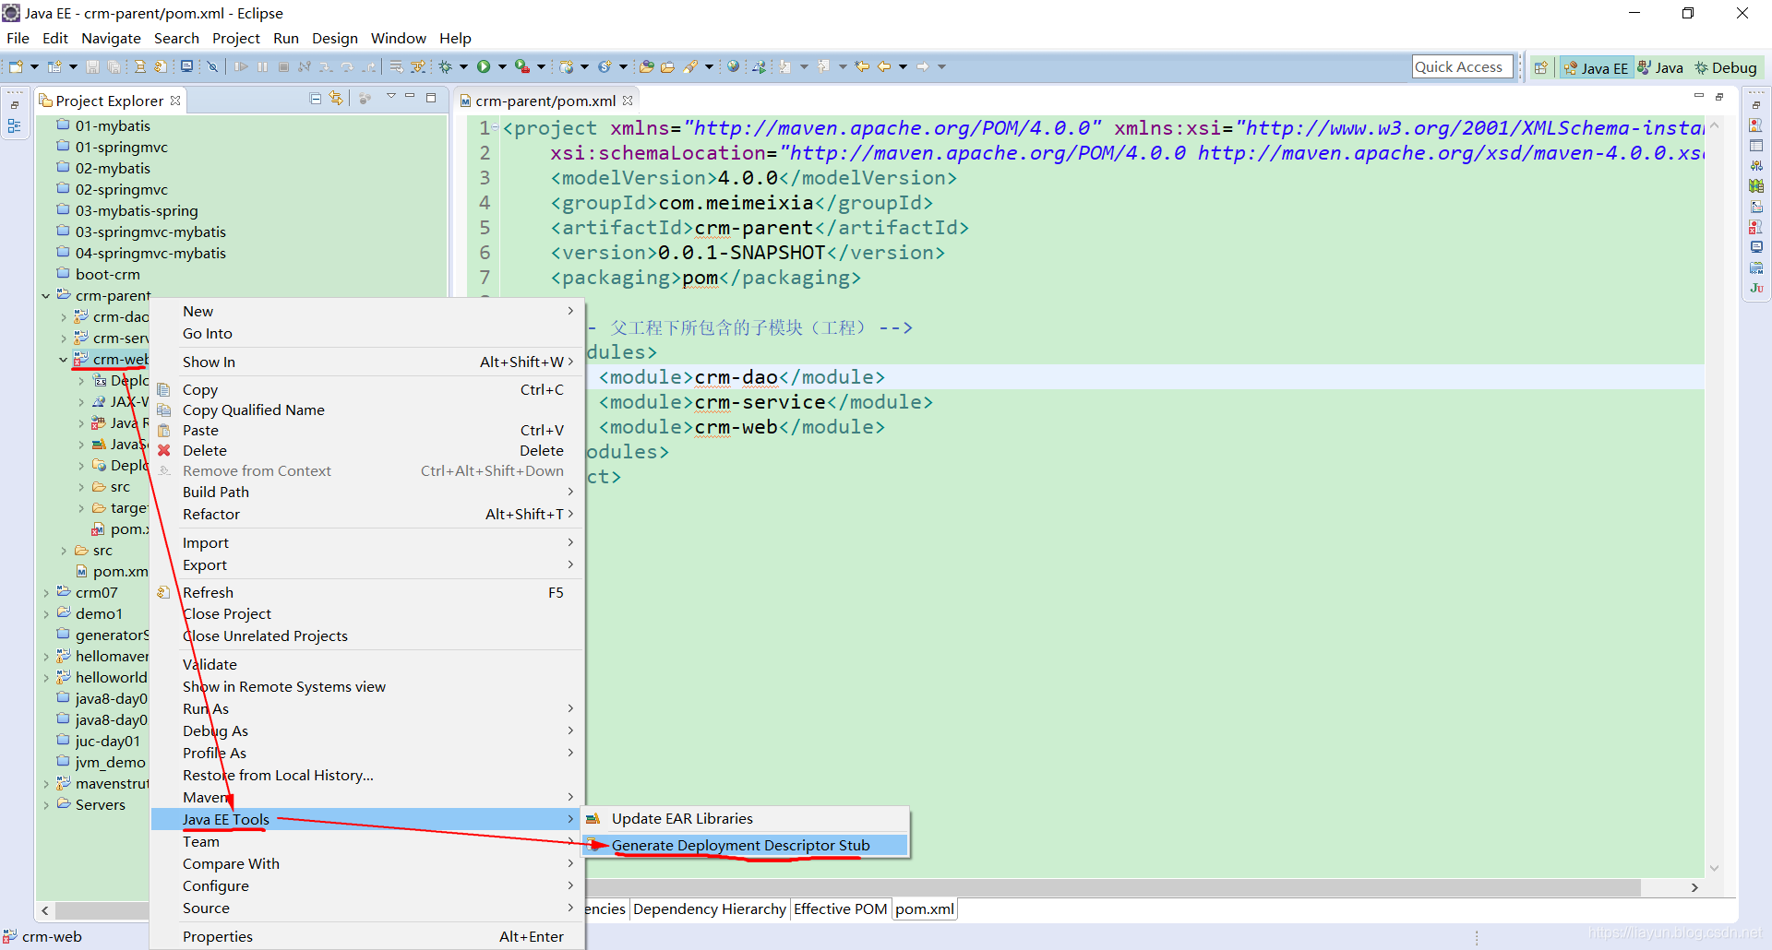This screenshot has width=1772, height=950.
Task: Choose Delete in context menu
Action: (x=367, y=450)
